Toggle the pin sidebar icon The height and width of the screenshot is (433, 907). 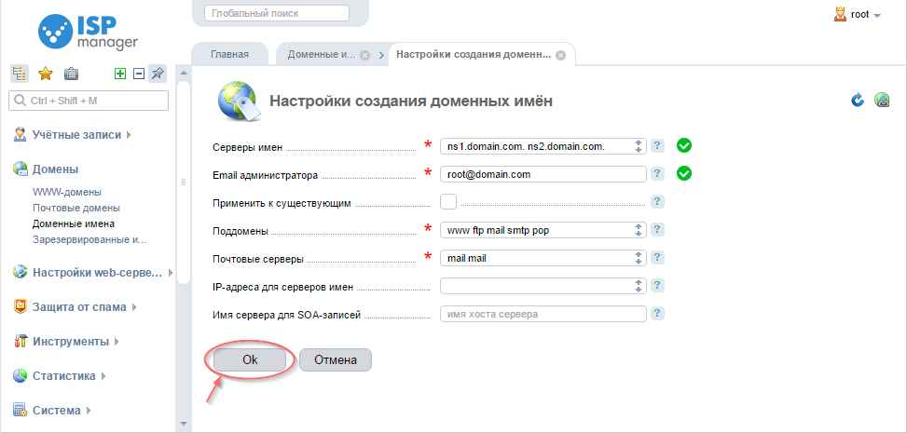(158, 74)
